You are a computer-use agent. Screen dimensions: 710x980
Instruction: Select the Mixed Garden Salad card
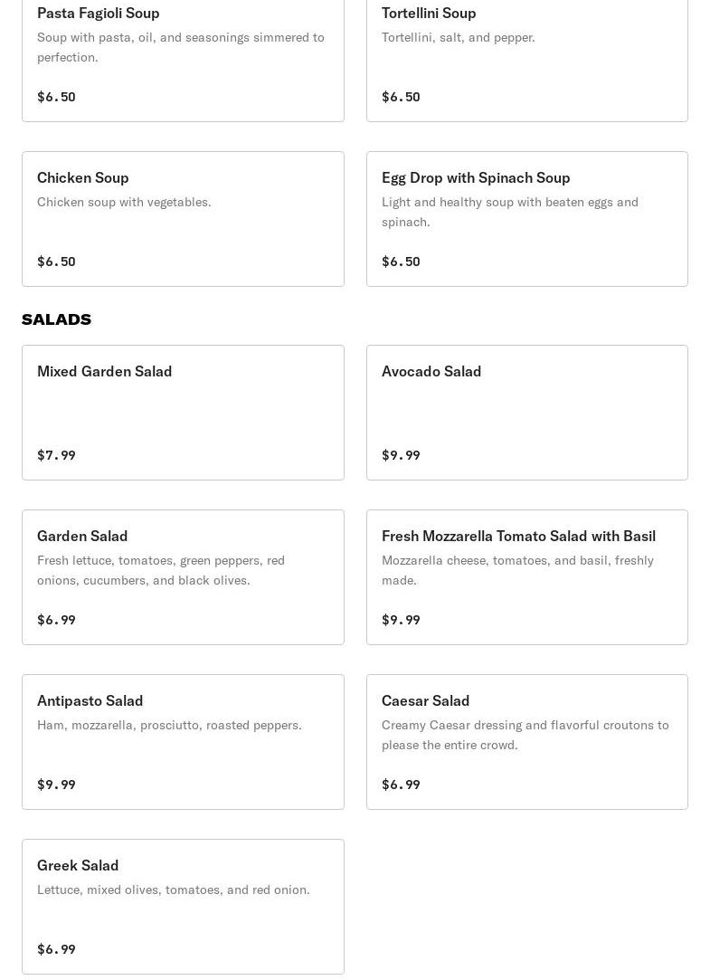click(x=183, y=413)
